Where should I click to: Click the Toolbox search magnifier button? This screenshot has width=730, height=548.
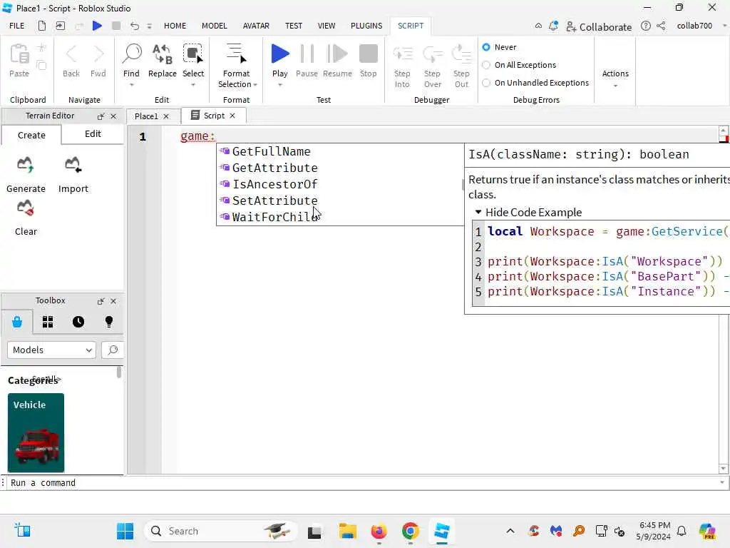click(112, 350)
